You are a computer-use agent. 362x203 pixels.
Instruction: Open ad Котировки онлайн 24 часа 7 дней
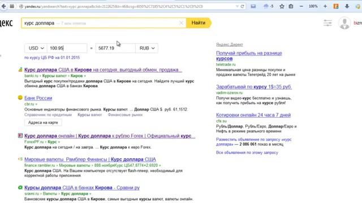253,115
